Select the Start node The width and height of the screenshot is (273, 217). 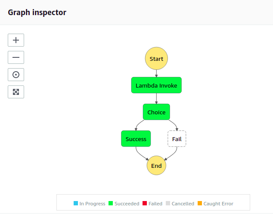(156, 59)
